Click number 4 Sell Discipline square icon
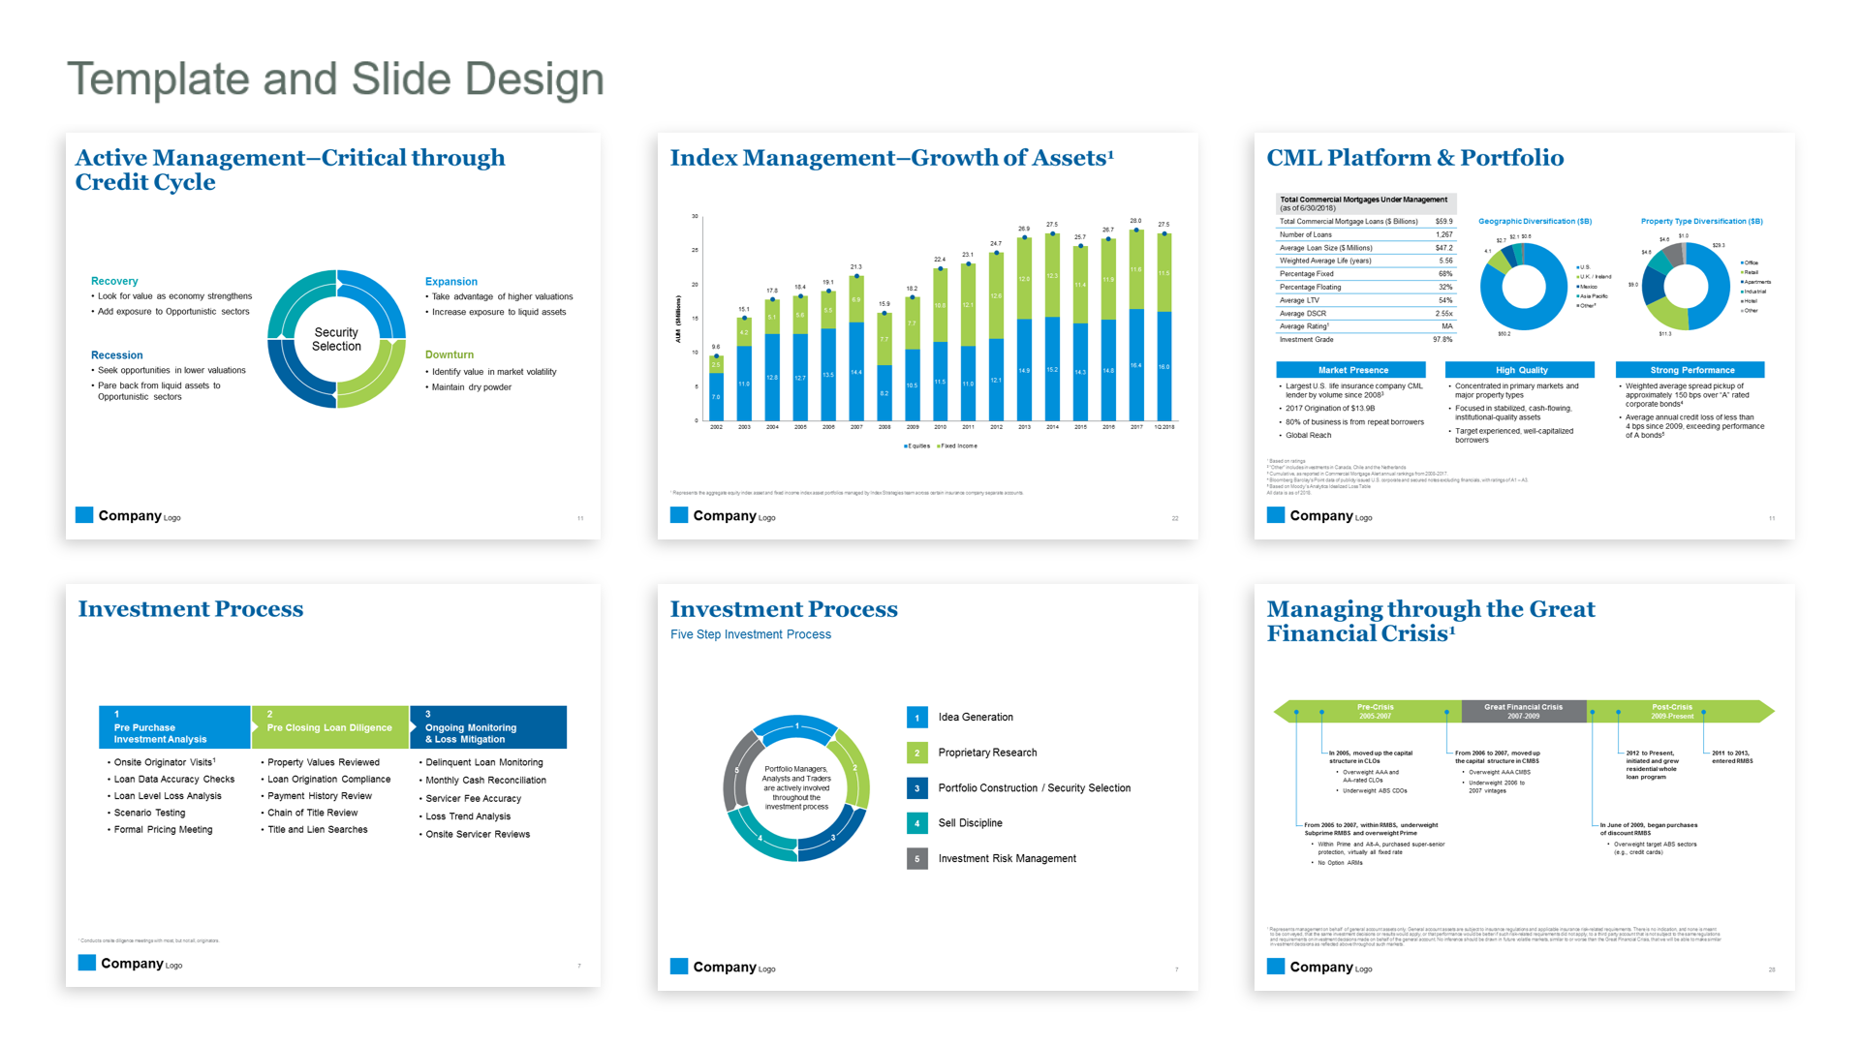Viewport: 1860px width, 1046px height. click(x=916, y=823)
